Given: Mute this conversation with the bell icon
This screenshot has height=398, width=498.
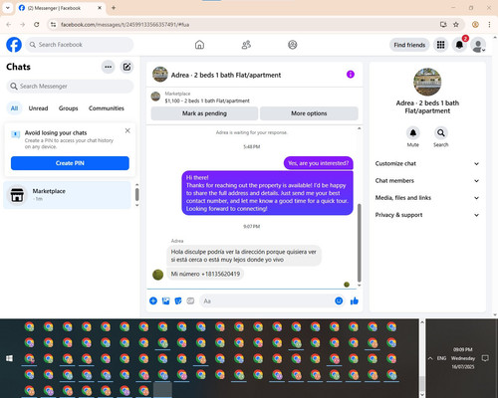Looking at the screenshot, I should click(413, 133).
